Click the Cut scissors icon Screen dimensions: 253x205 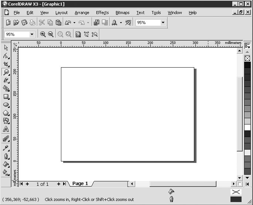[x=42, y=23]
